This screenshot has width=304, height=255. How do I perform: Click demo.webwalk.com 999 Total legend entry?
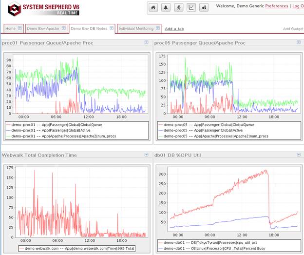77,248
